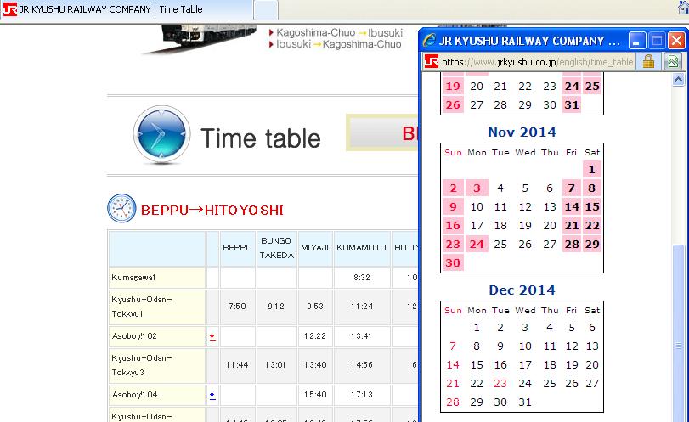Click the 11:44 Beppu departure time
This screenshot has width=689, height=422.
(x=237, y=365)
